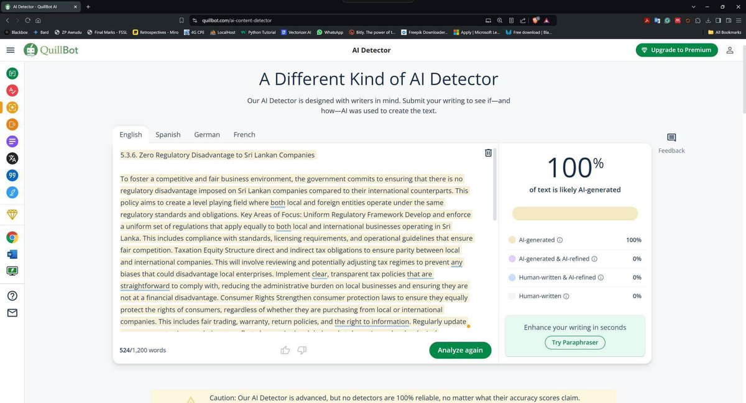Click the Try Paraphraser button
The height and width of the screenshot is (403, 746).
point(575,342)
